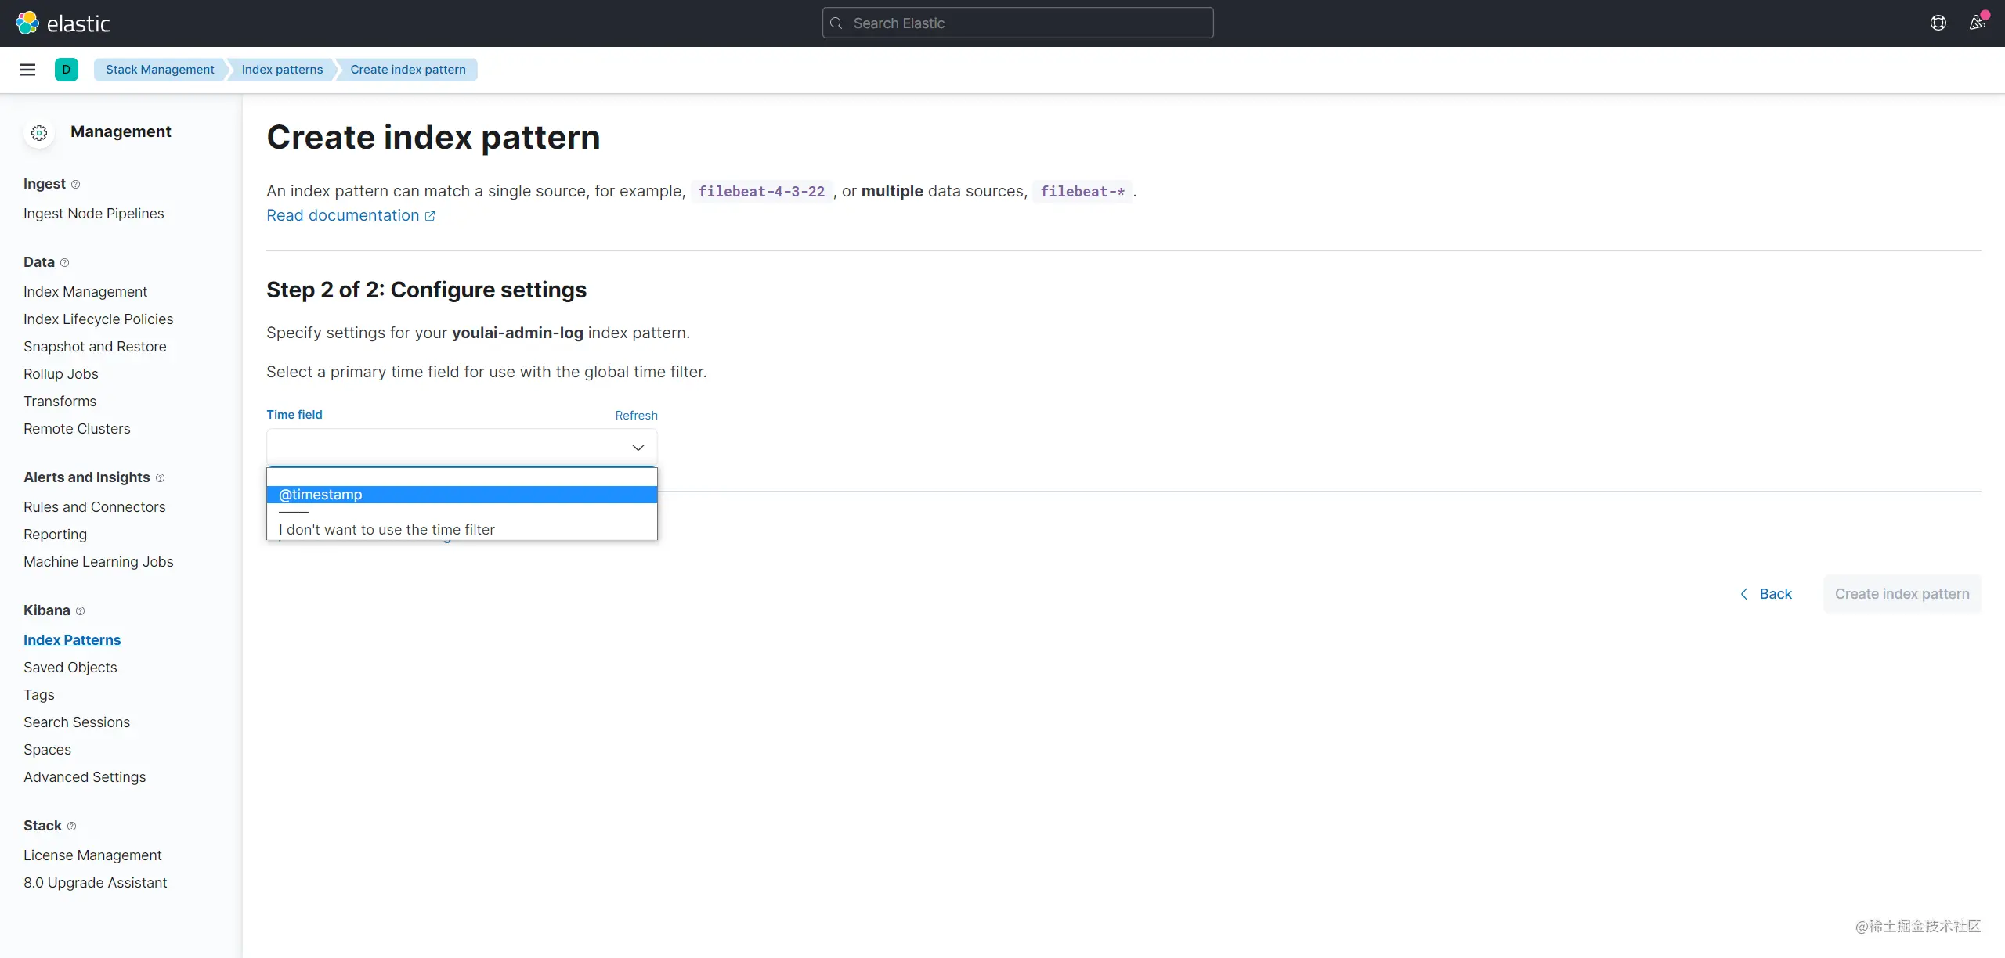Select the blank dropdown option
Viewport: 2005px width, 958px height.
462,477
